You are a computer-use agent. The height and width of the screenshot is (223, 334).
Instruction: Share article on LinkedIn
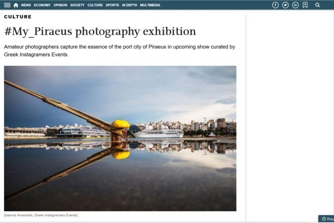click(x=295, y=5)
